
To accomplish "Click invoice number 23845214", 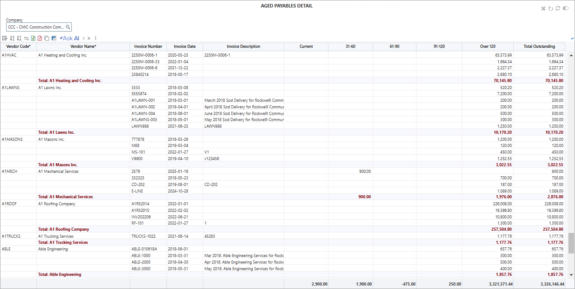I will coord(140,75).
